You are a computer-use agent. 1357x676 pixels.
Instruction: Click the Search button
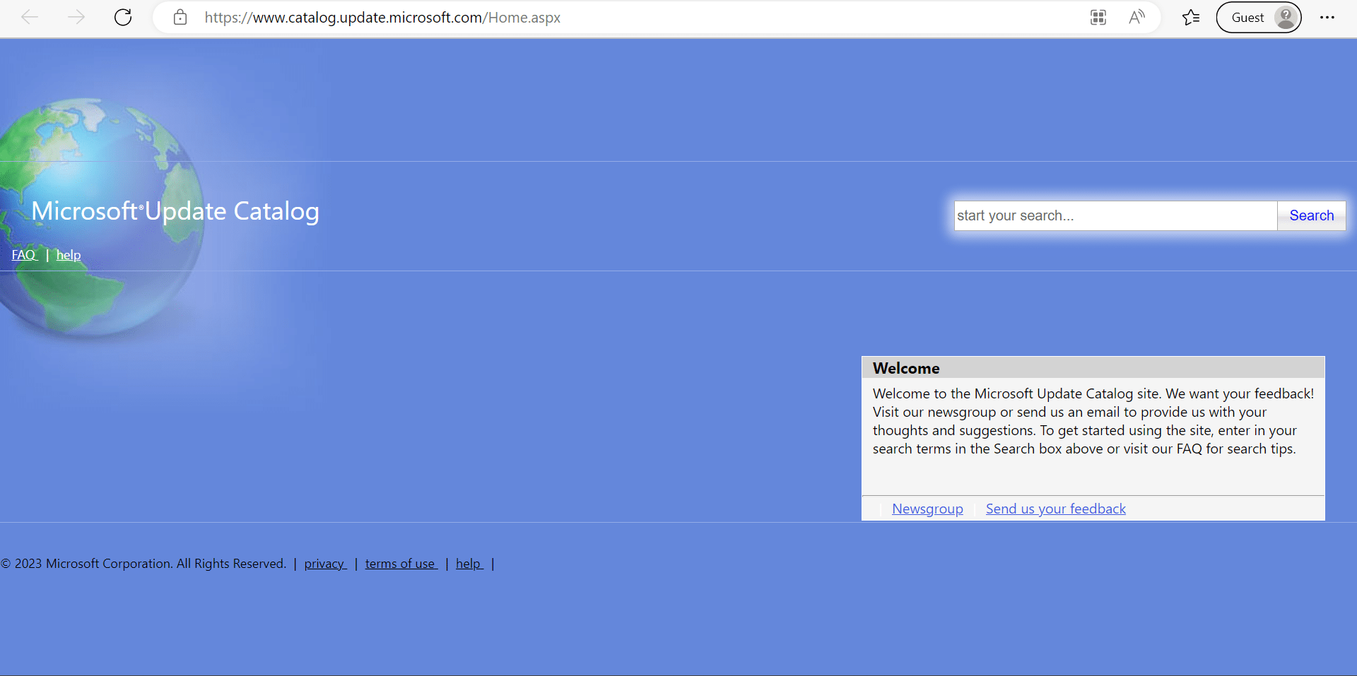point(1312,215)
